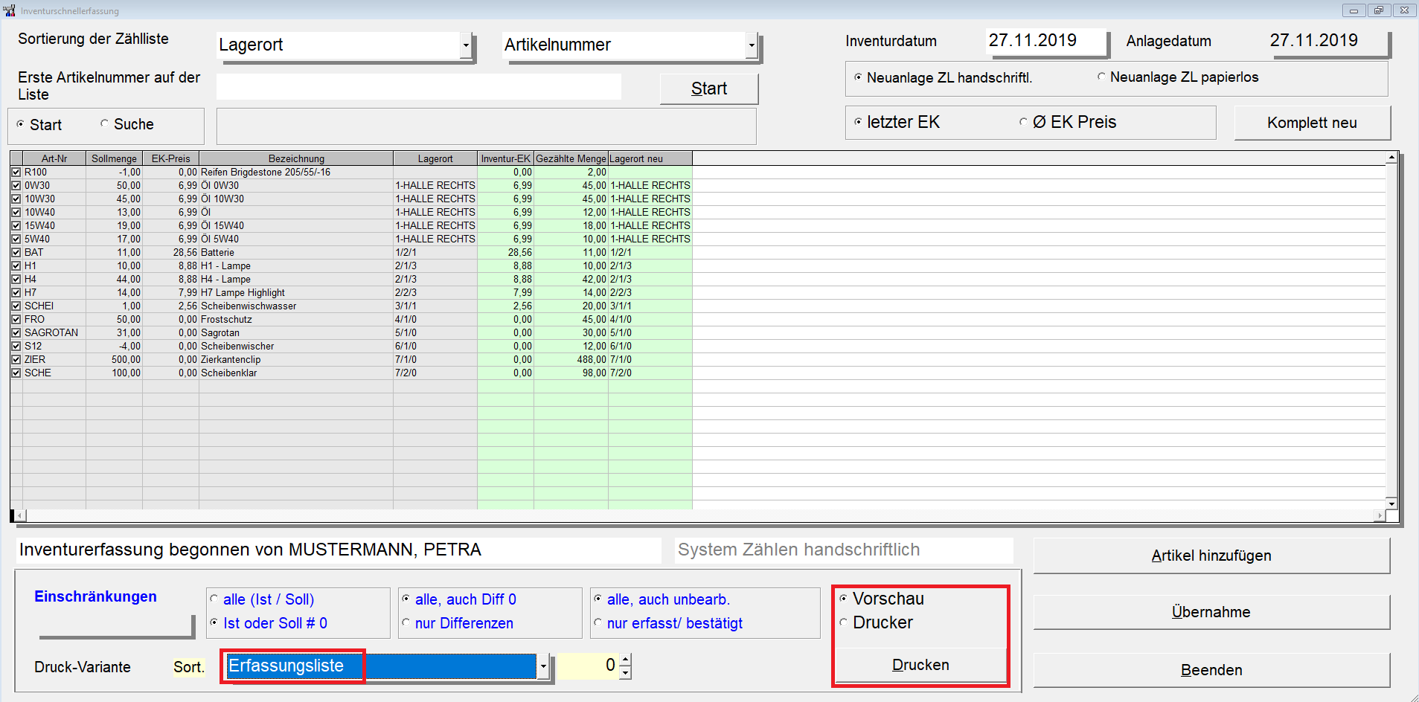This screenshot has height=702, width=1419.
Task: Click Gezählte Menge value 488,00
Action: coord(571,359)
